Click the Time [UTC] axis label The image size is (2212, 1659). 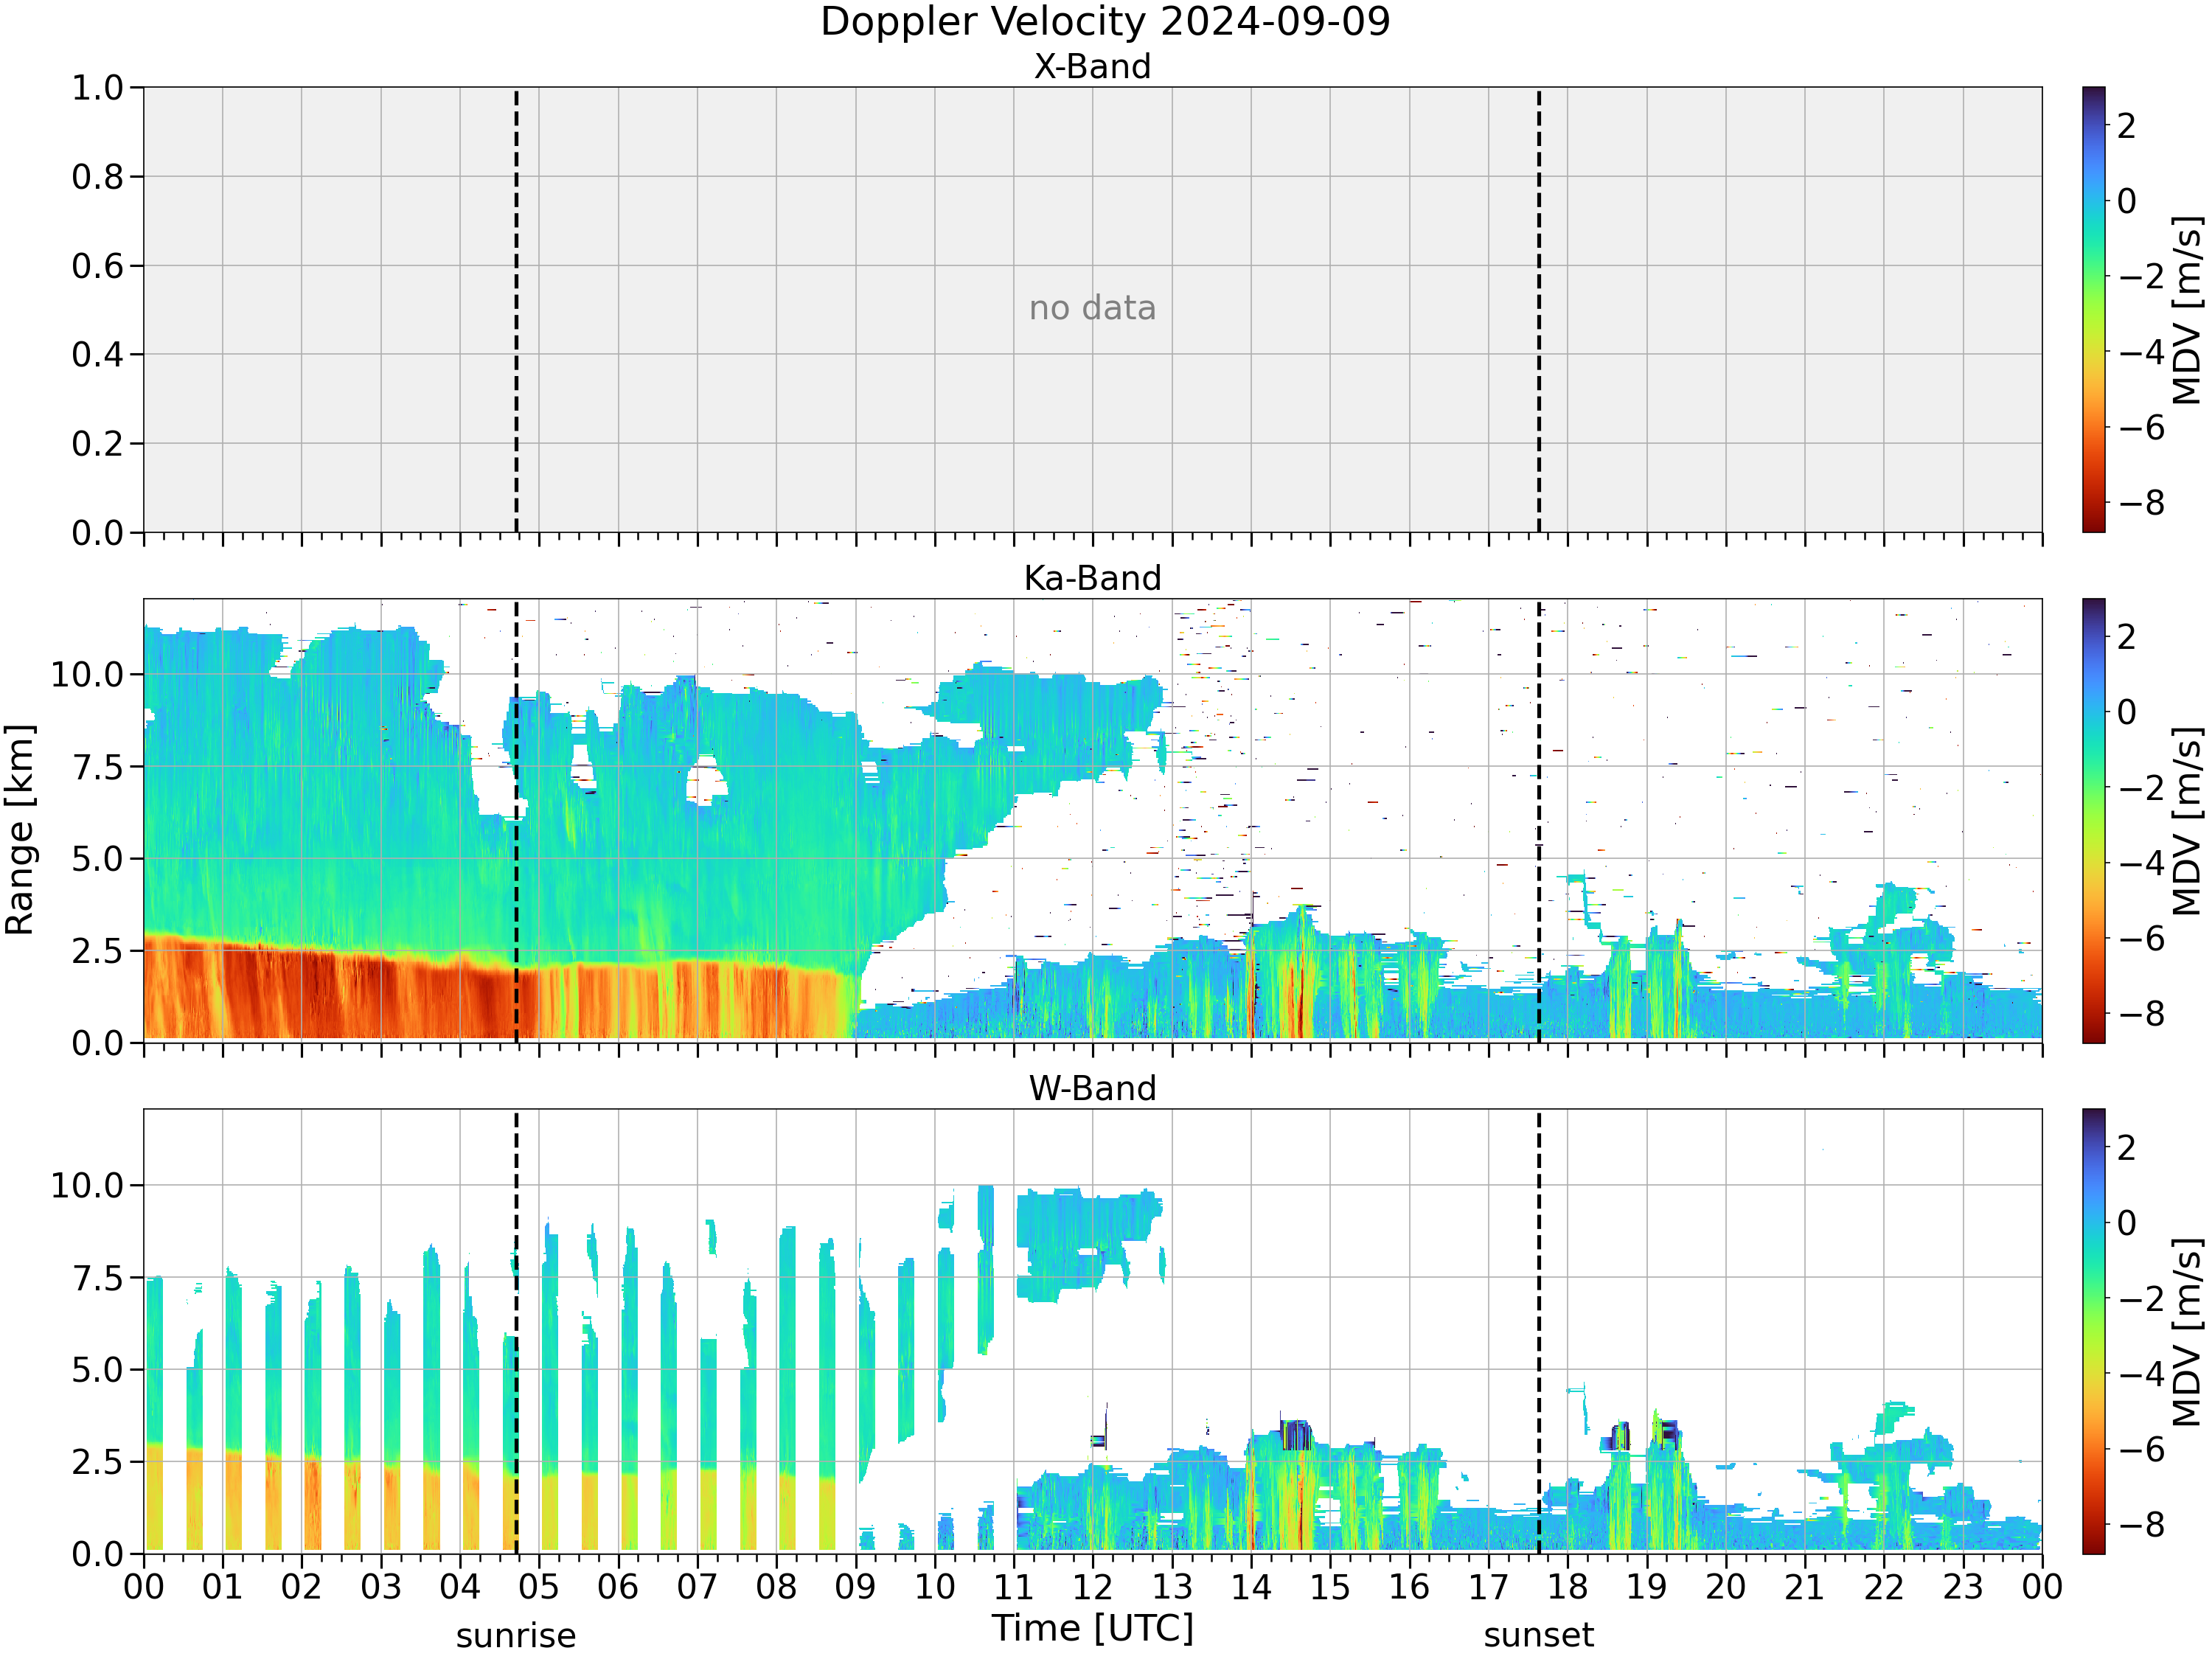[x=1093, y=1628]
